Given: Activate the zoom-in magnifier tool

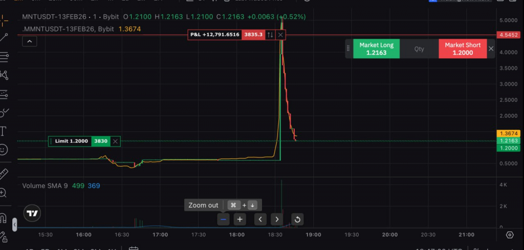Looking at the screenshot, I should pos(4,193).
